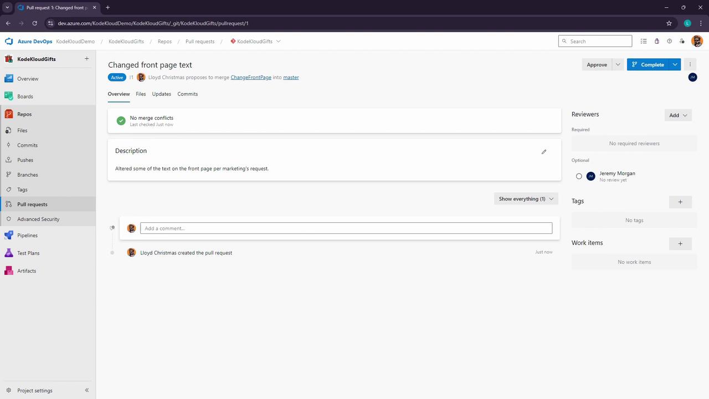Expand the KodeKloudGifts repository selector
The width and height of the screenshot is (709, 399).
[278, 41]
